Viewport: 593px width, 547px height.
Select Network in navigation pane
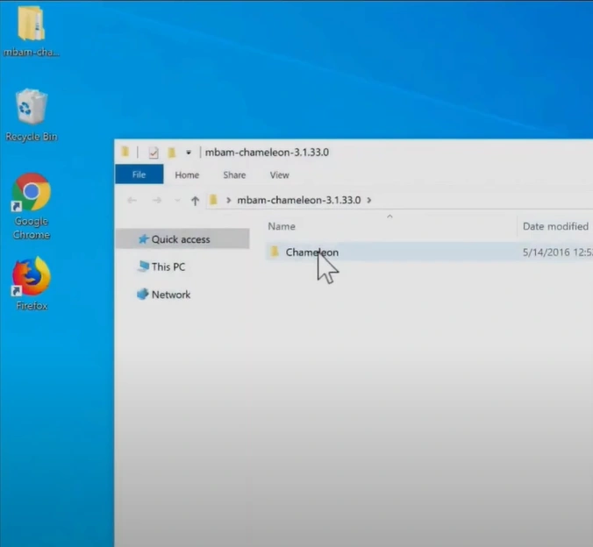tap(171, 295)
